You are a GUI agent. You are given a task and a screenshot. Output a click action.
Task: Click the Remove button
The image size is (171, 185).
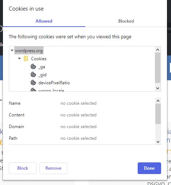point(53,168)
